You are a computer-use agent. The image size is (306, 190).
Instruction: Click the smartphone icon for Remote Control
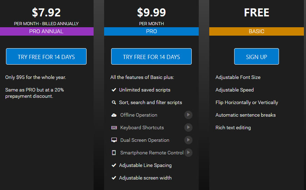[114, 153]
